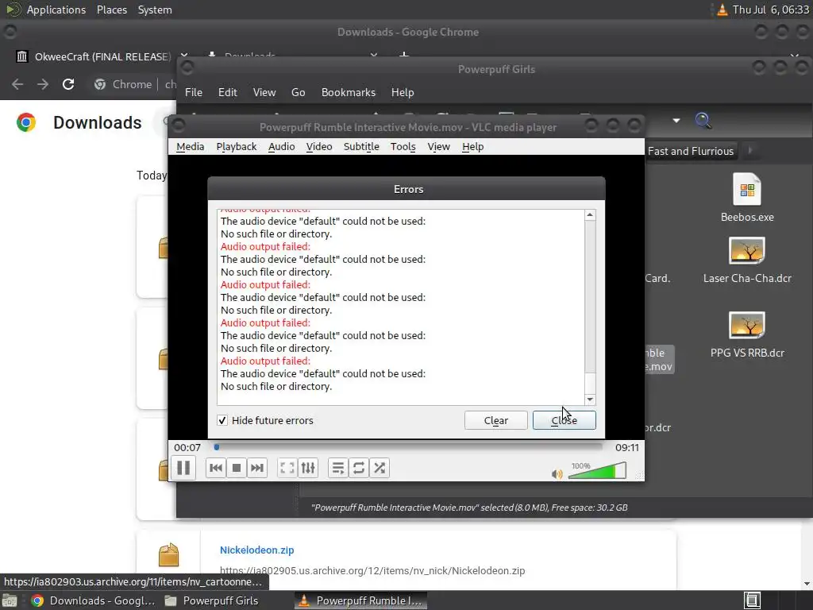813x610 pixels.
Task: Go back in Chrome
Action: (17, 84)
